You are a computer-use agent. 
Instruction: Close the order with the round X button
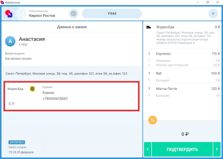(213, 14)
